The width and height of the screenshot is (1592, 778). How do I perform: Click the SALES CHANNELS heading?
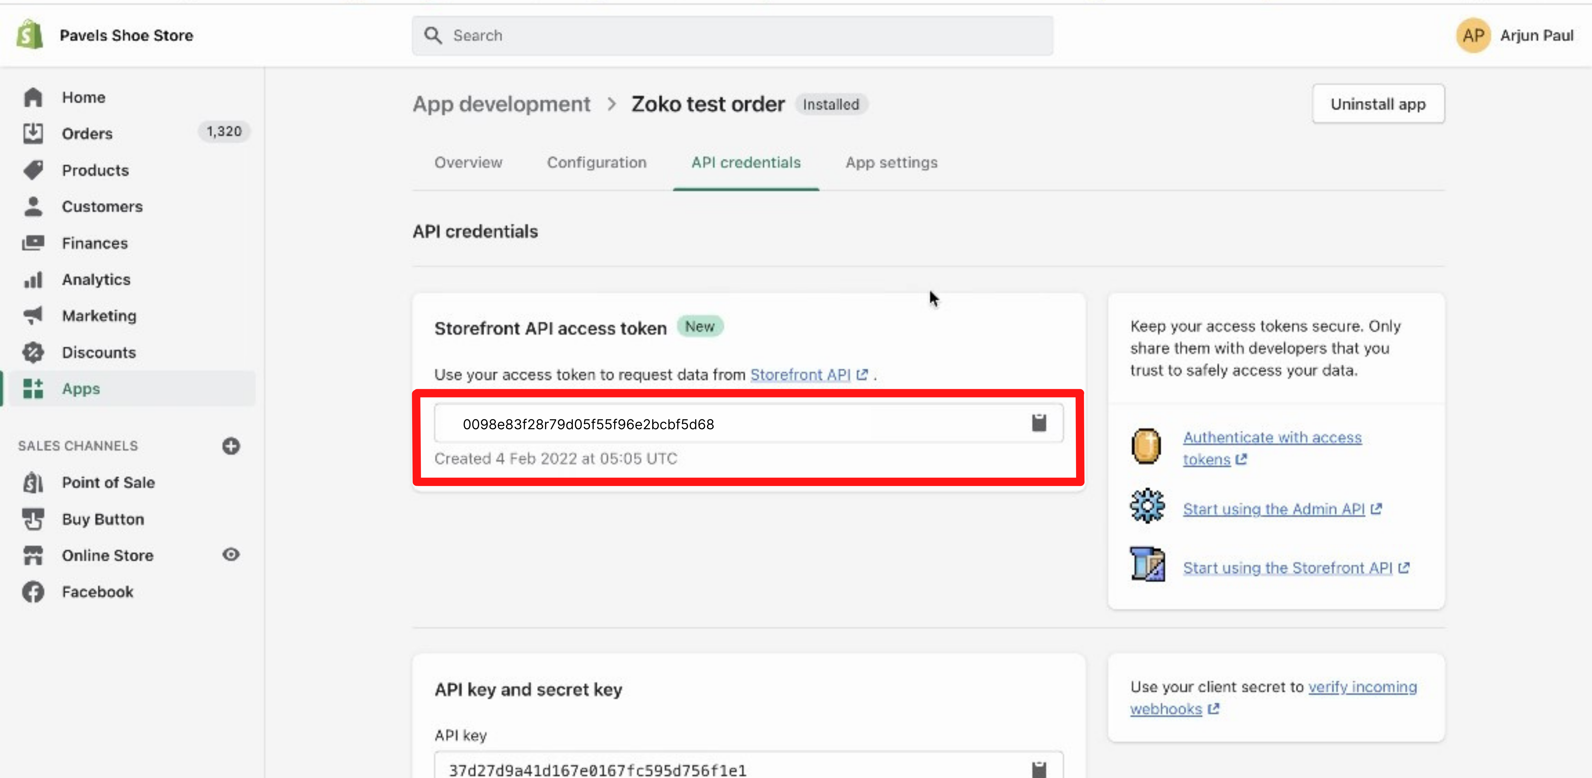(x=78, y=446)
